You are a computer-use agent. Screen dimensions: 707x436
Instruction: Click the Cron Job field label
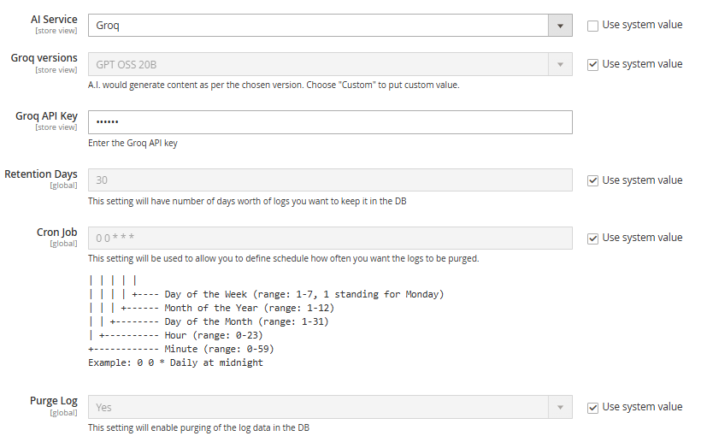coord(56,232)
